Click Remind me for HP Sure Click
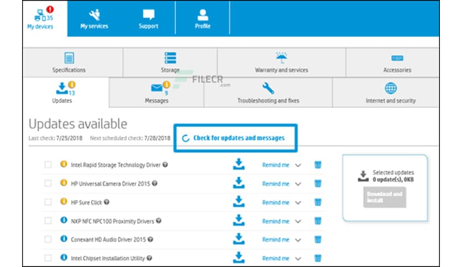462x267 pixels. click(x=276, y=202)
